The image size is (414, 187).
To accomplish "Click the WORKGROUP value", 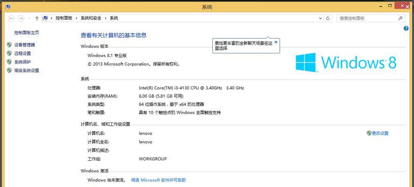I will click(x=152, y=159).
